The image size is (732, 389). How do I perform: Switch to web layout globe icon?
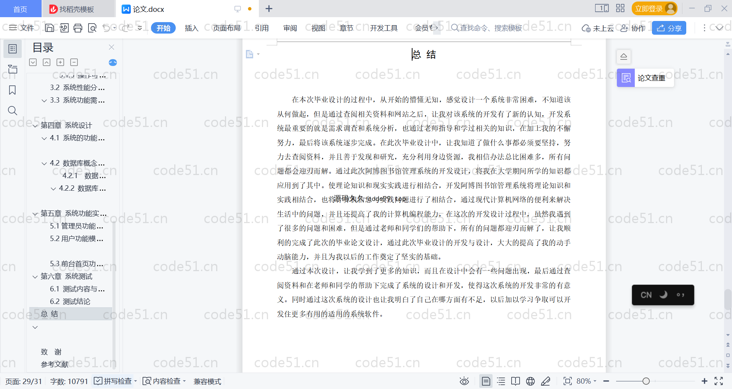(530, 381)
